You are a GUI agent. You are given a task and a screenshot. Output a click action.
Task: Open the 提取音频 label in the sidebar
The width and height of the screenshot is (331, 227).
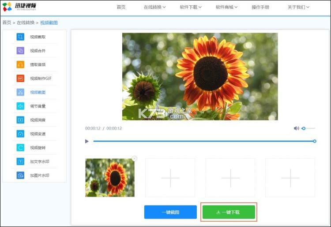coord(38,65)
